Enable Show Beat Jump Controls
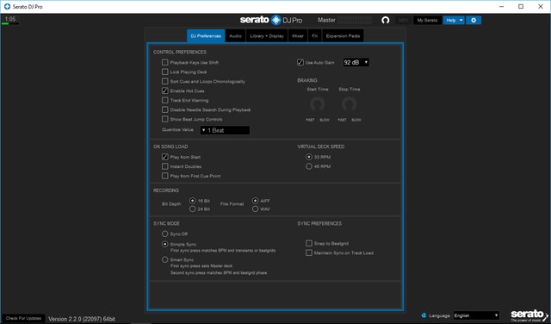Image resolution: width=551 pixels, height=324 pixels. point(164,119)
